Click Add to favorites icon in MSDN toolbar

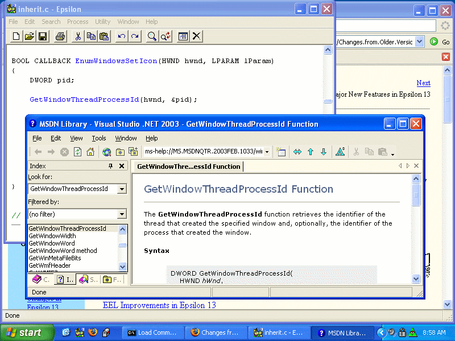pyautogui.click(x=133, y=152)
